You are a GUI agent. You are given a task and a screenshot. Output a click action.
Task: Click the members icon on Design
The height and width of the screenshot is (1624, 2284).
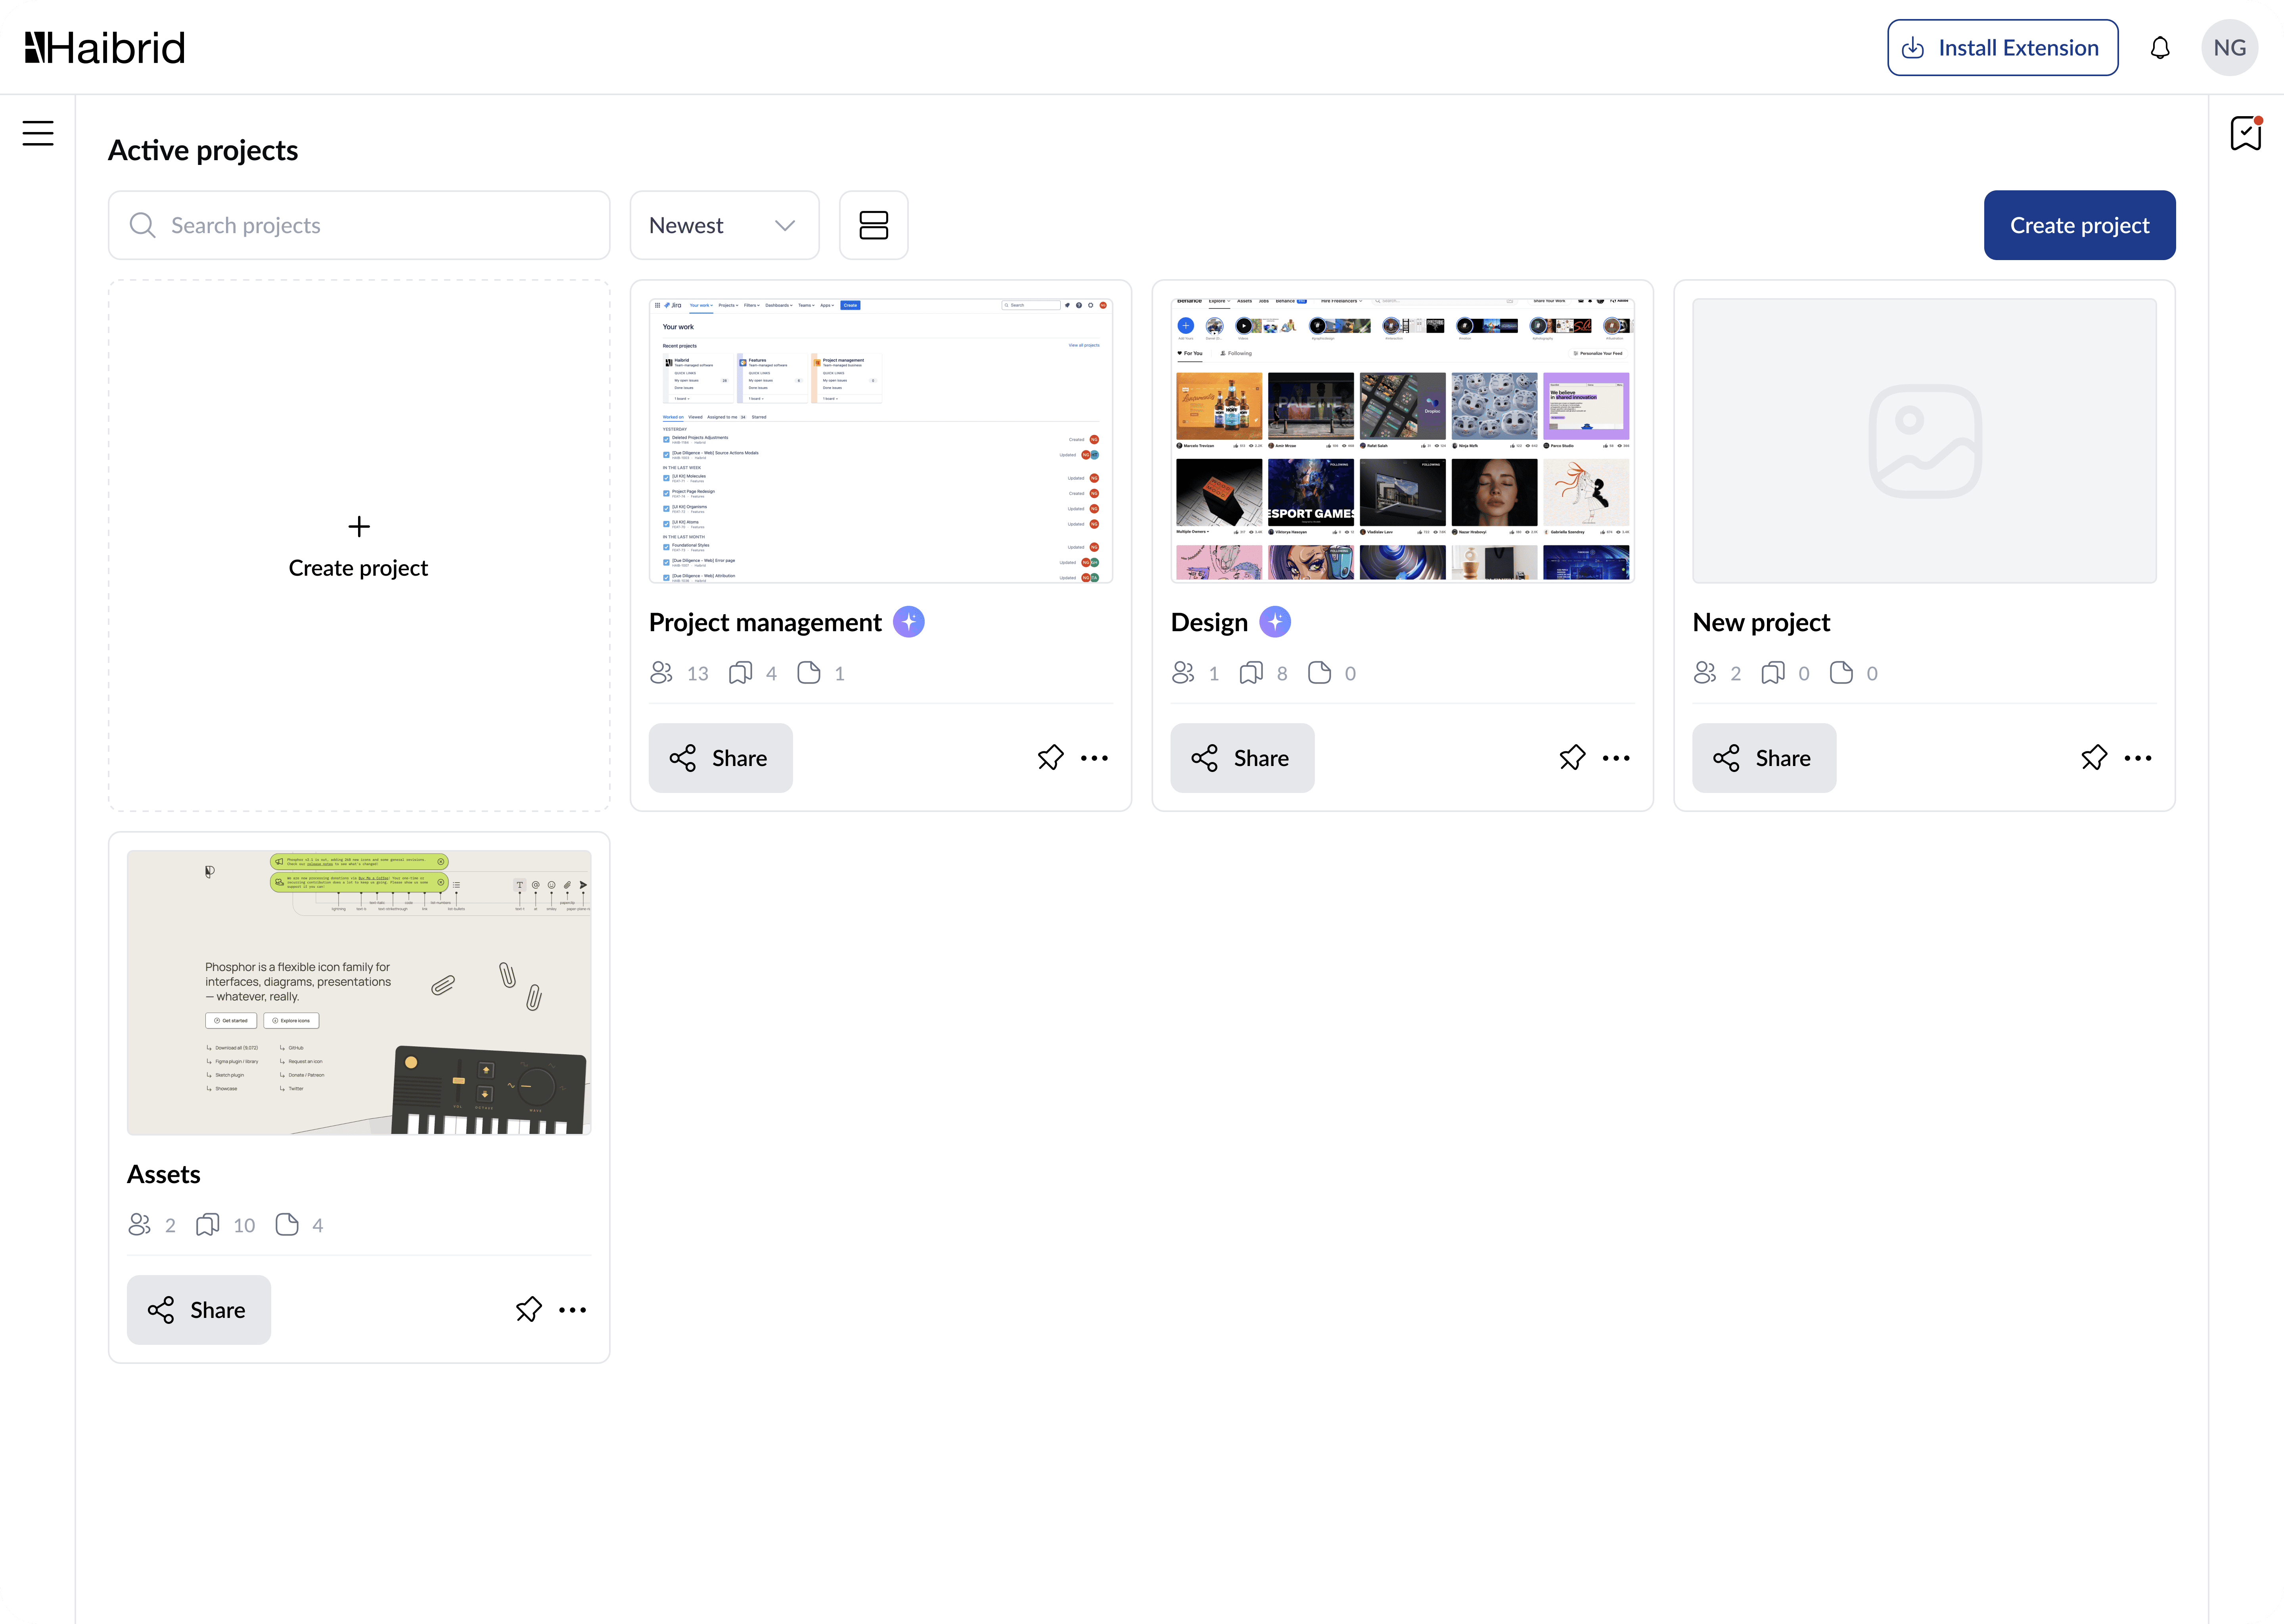(x=1183, y=673)
